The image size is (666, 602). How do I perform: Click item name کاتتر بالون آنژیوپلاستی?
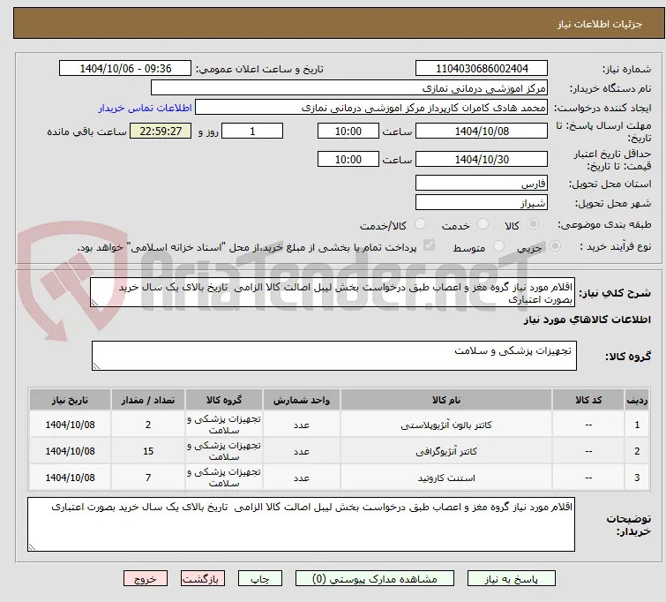click(446, 425)
